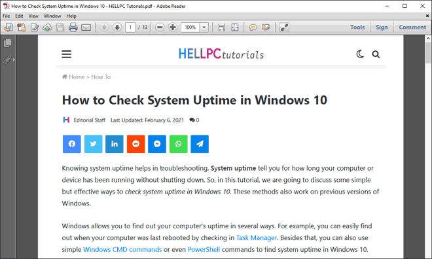Screen dimensions: 432x259
Task: Click the Print file icon
Action: click(73, 27)
